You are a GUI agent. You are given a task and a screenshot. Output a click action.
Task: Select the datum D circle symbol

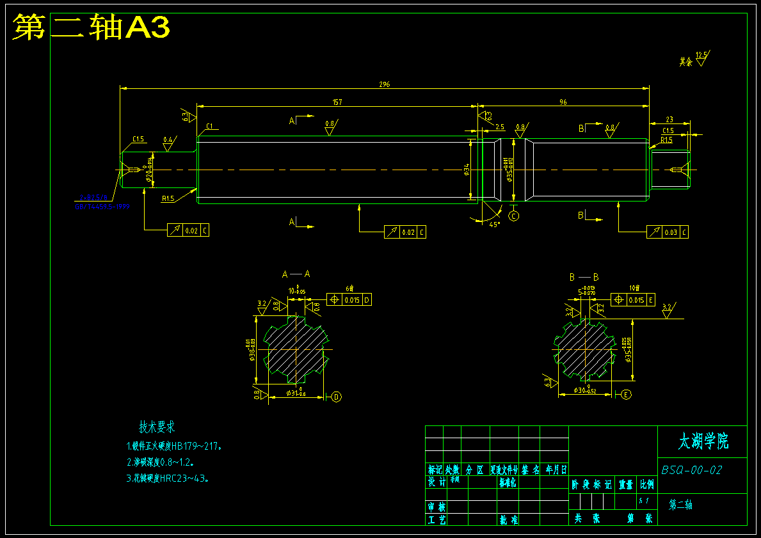(336, 397)
